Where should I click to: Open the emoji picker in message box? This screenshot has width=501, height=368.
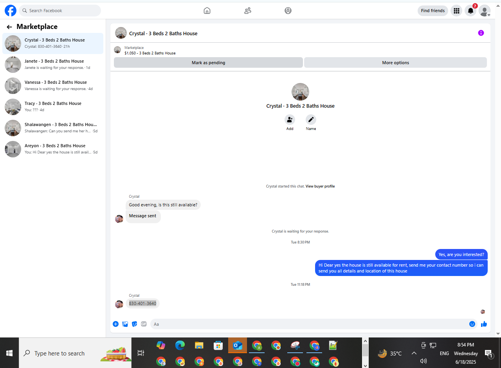click(x=472, y=324)
